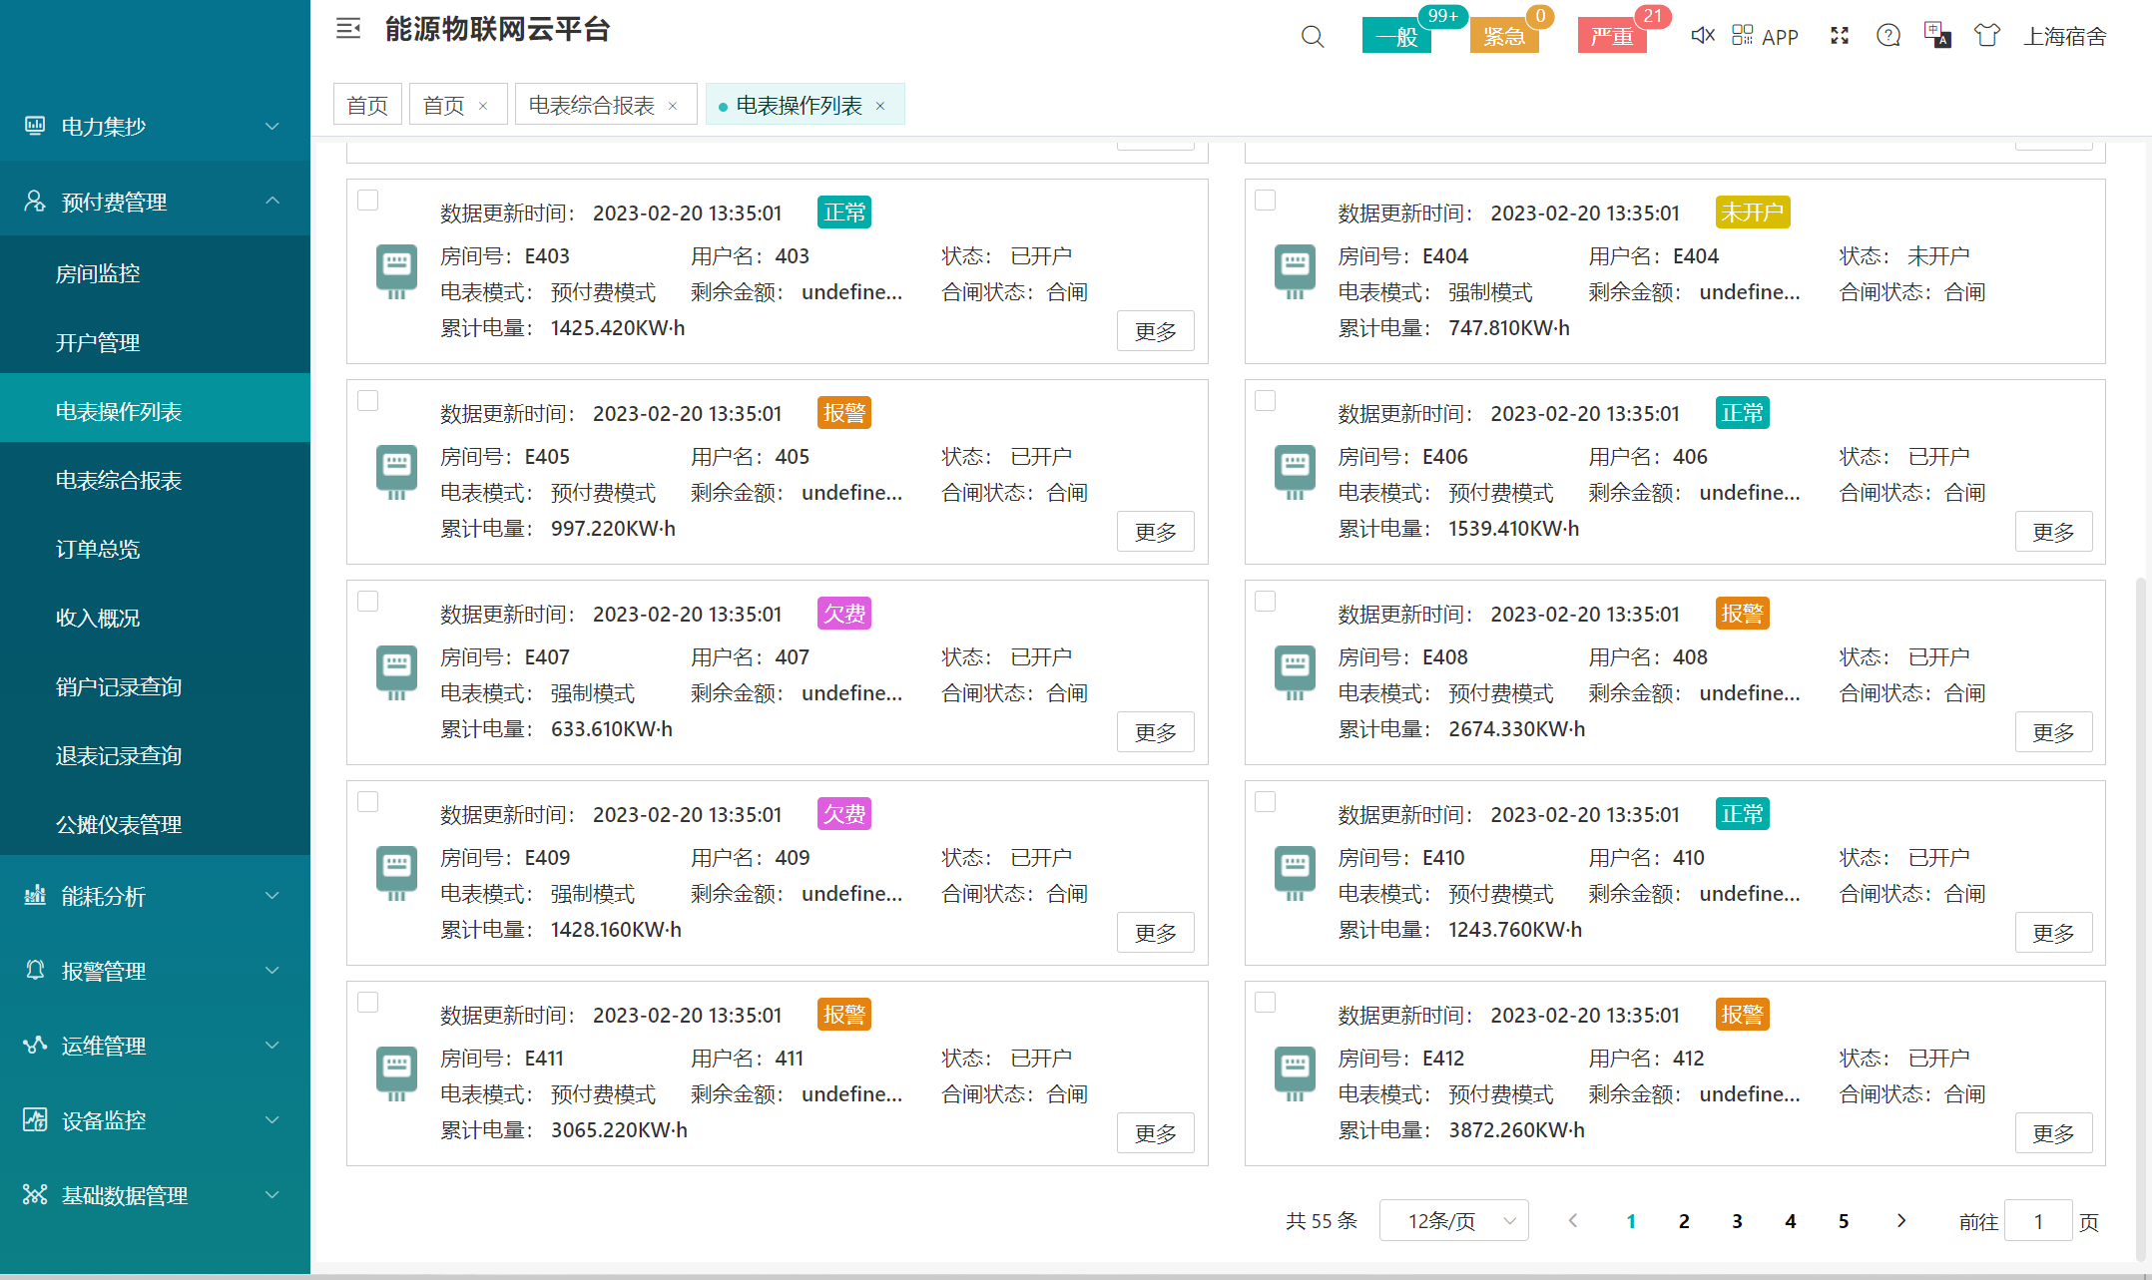Open the help question mark icon
The width and height of the screenshot is (2152, 1280).
pos(1887,36)
